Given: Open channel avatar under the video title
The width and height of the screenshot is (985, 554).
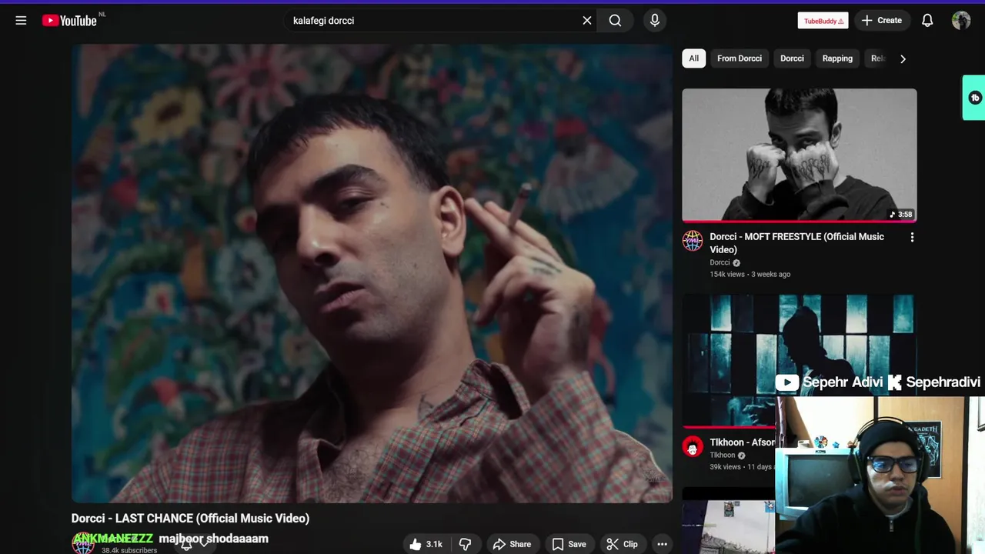Looking at the screenshot, I should tap(83, 543).
